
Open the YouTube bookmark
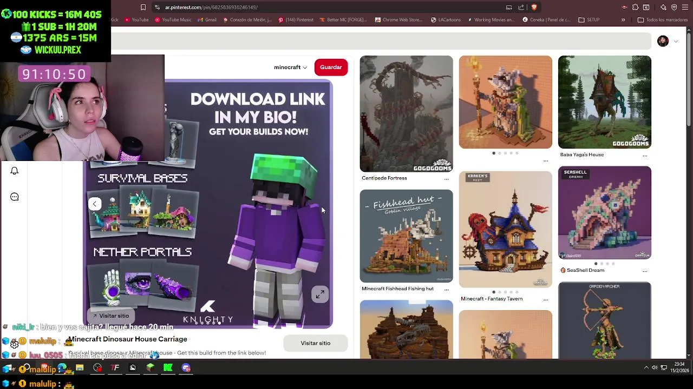(136, 20)
